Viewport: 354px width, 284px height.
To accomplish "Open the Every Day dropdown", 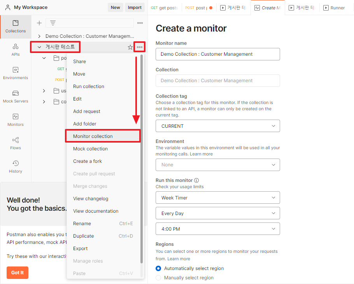I will click(217, 213).
